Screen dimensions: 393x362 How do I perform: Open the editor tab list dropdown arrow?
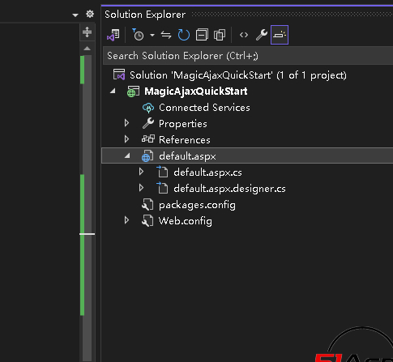tap(75, 15)
